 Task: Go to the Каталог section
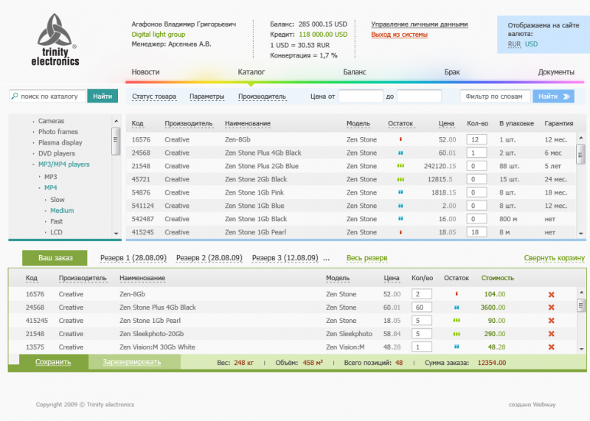251,72
